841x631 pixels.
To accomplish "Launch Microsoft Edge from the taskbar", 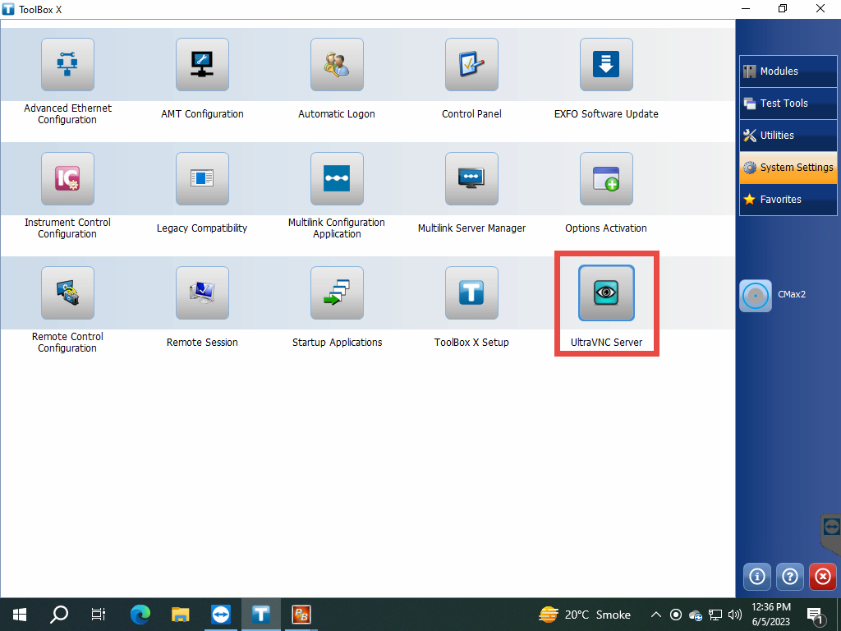I will click(x=140, y=615).
